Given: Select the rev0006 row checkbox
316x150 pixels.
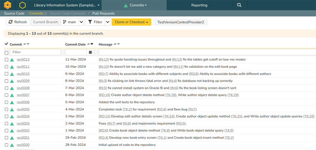Looking at the screenshot, I should (7, 102).
